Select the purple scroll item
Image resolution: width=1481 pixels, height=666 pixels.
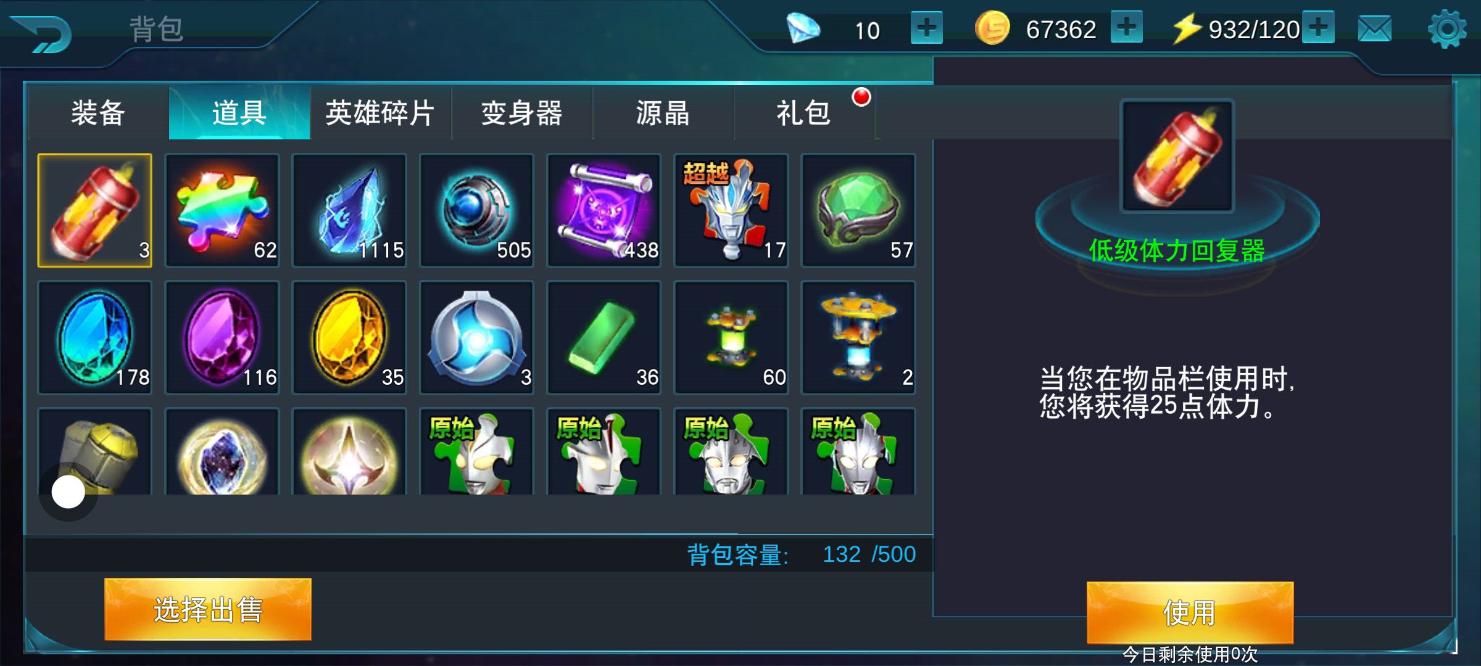tap(604, 210)
